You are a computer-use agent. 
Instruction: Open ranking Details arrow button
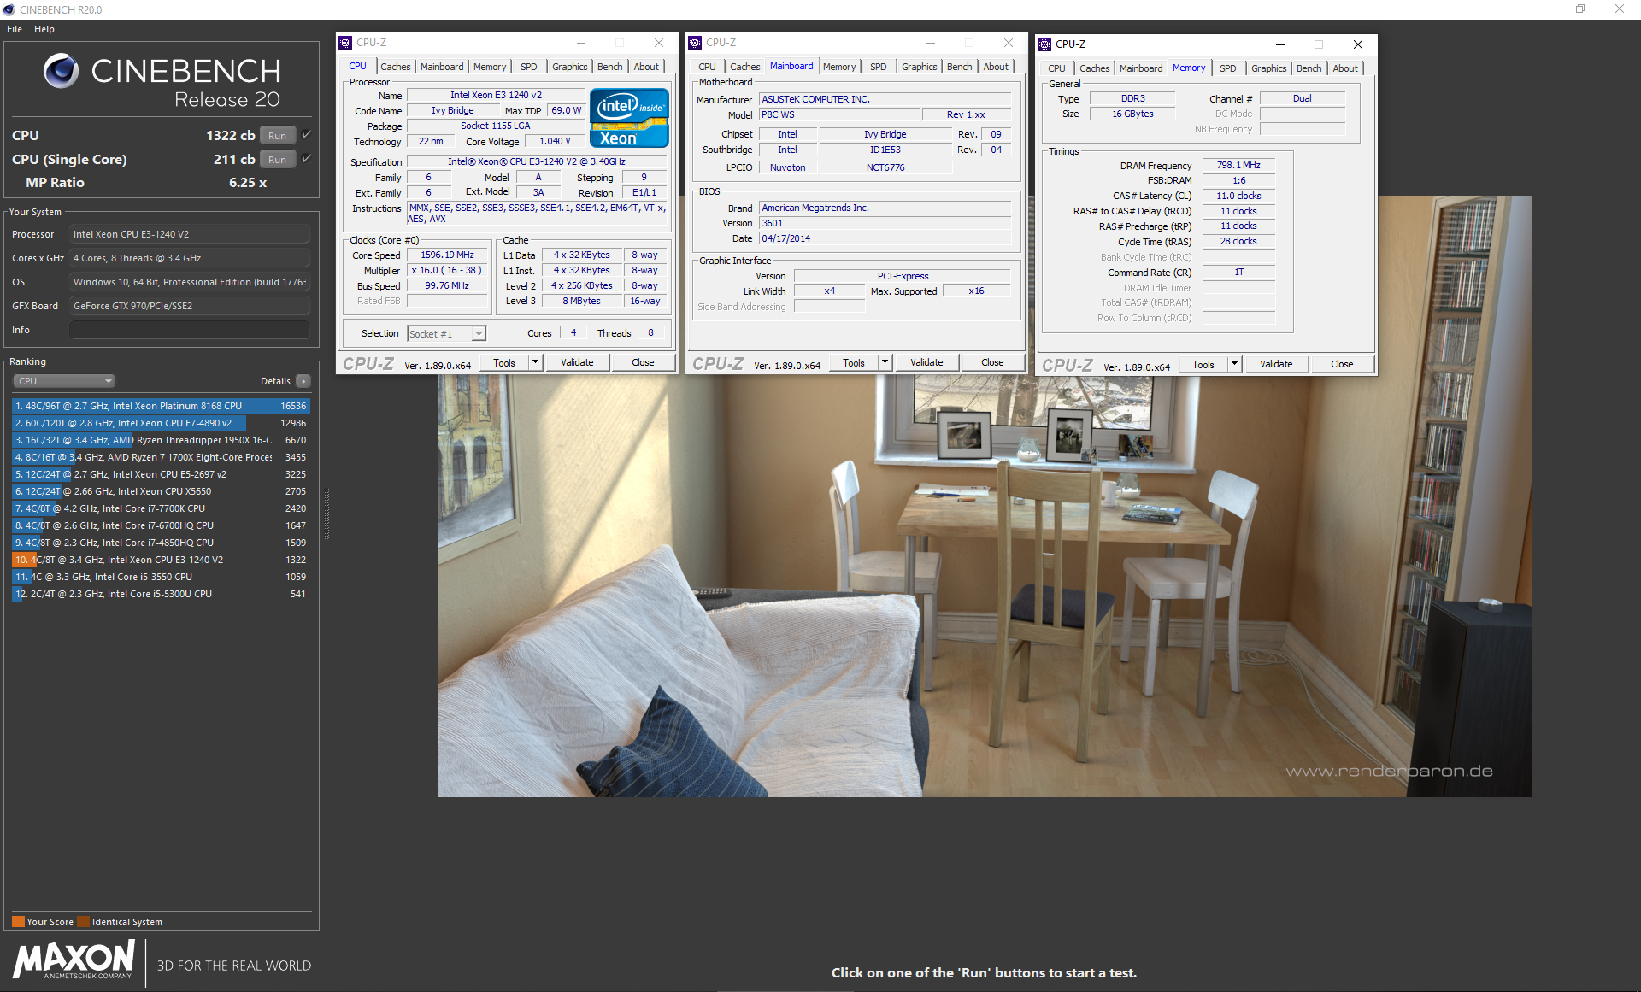point(303,381)
